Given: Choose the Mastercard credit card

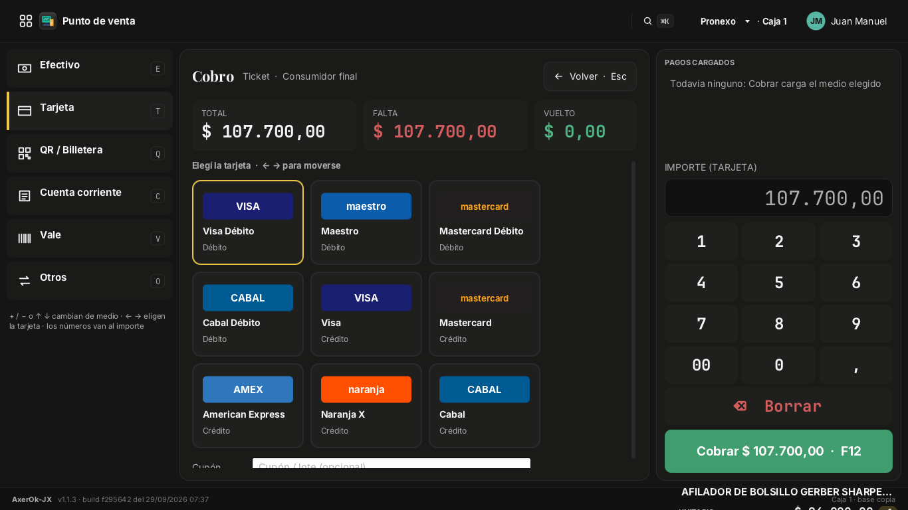Looking at the screenshot, I should tap(485, 314).
